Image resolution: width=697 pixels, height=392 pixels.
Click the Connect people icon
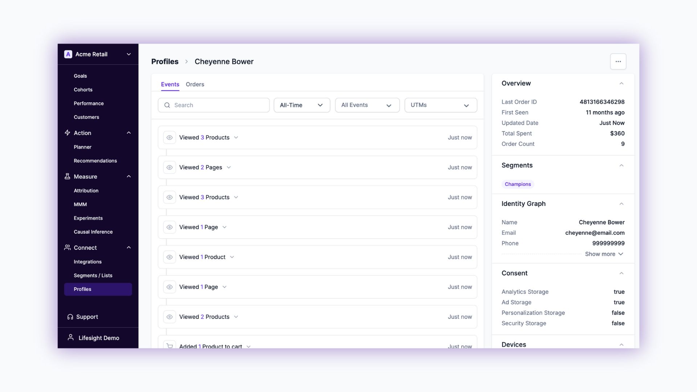(x=67, y=248)
